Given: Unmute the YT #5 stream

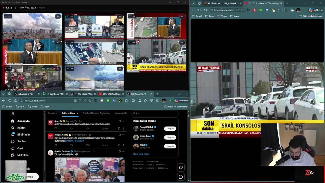Looking at the screenshot, I should pyautogui.click(x=120, y=42).
